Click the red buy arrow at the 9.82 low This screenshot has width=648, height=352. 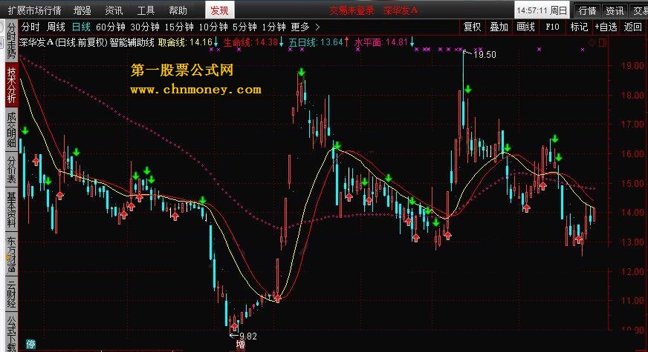click(x=234, y=327)
